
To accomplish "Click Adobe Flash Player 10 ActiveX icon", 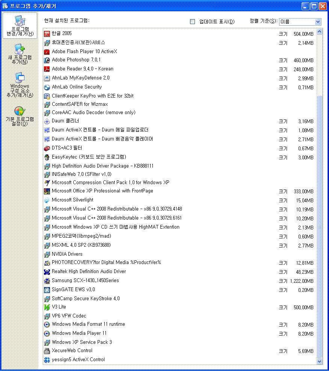I will (47, 52).
